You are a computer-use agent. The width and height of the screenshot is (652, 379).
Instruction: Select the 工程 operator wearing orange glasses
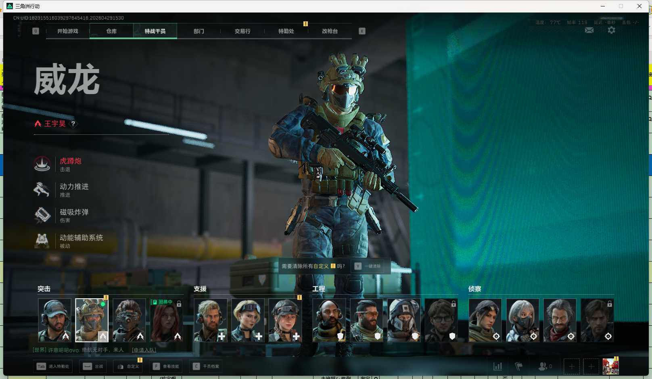pyautogui.click(x=366, y=320)
